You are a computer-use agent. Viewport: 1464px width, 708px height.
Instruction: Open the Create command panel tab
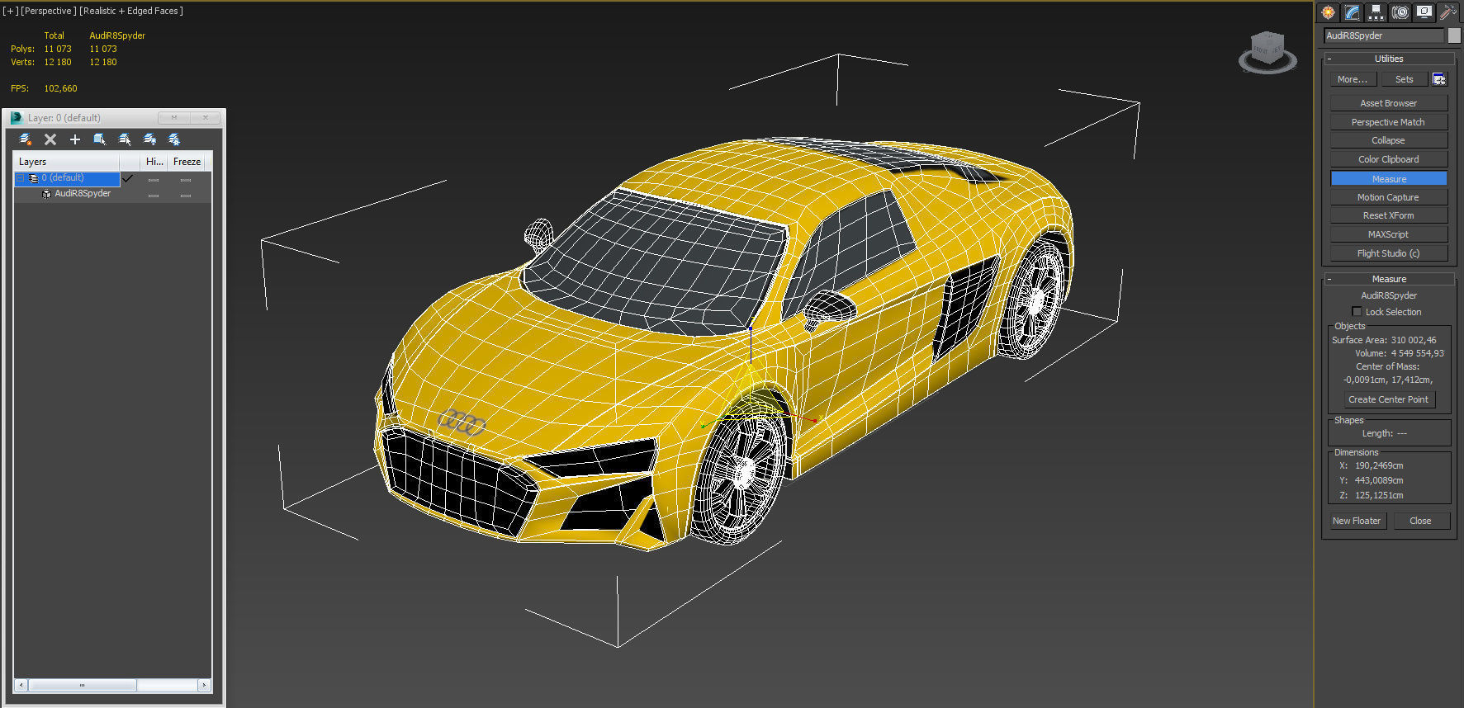pyautogui.click(x=1328, y=12)
